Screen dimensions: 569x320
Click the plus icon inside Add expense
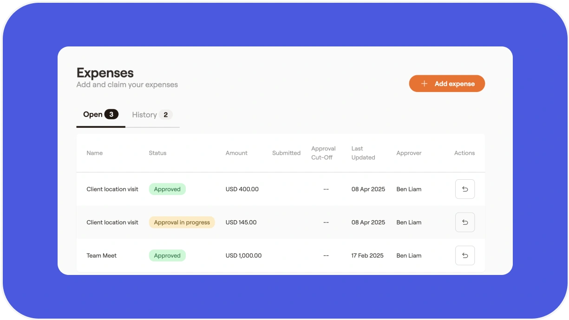pyautogui.click(x=424, y=84)
